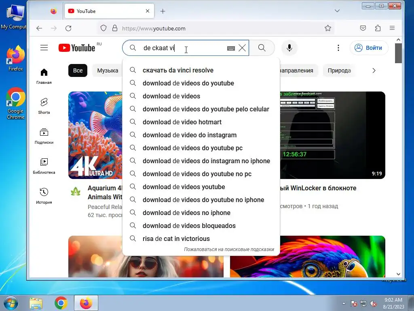
Task: Open Shorts in the sidebar
Action: pyautogui.click(x=44, y=107)
